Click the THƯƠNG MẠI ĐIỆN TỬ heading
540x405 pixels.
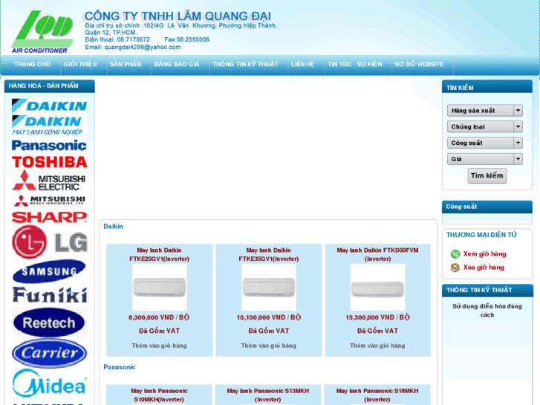tap(481, 235)
